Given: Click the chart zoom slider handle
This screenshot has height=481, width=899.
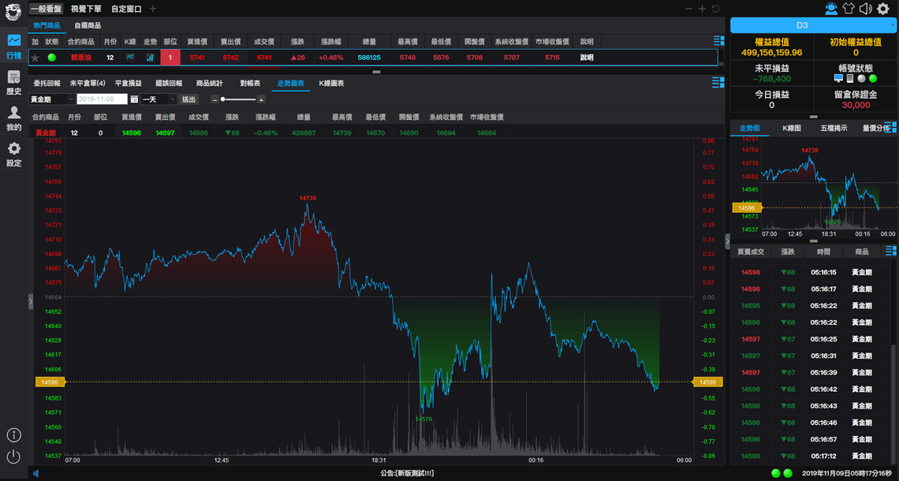Looking at the screenshot, I should [224, 99].
